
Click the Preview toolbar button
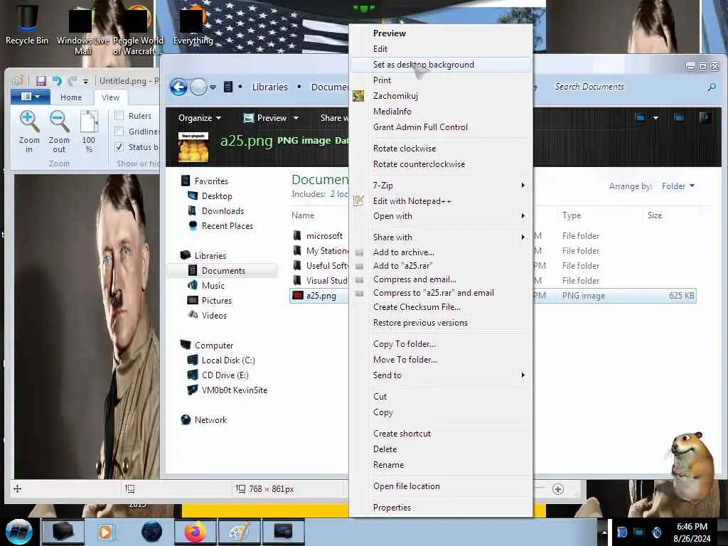tap(266, 118)
